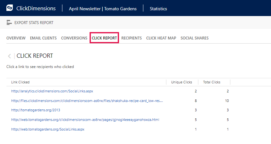This screenshot has height=144, width=271.
Task: Go to the Recipients tab
Action: click(132, 38)
